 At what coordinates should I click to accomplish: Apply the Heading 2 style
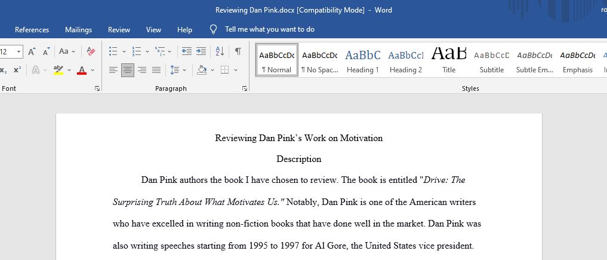coord(406,60)
